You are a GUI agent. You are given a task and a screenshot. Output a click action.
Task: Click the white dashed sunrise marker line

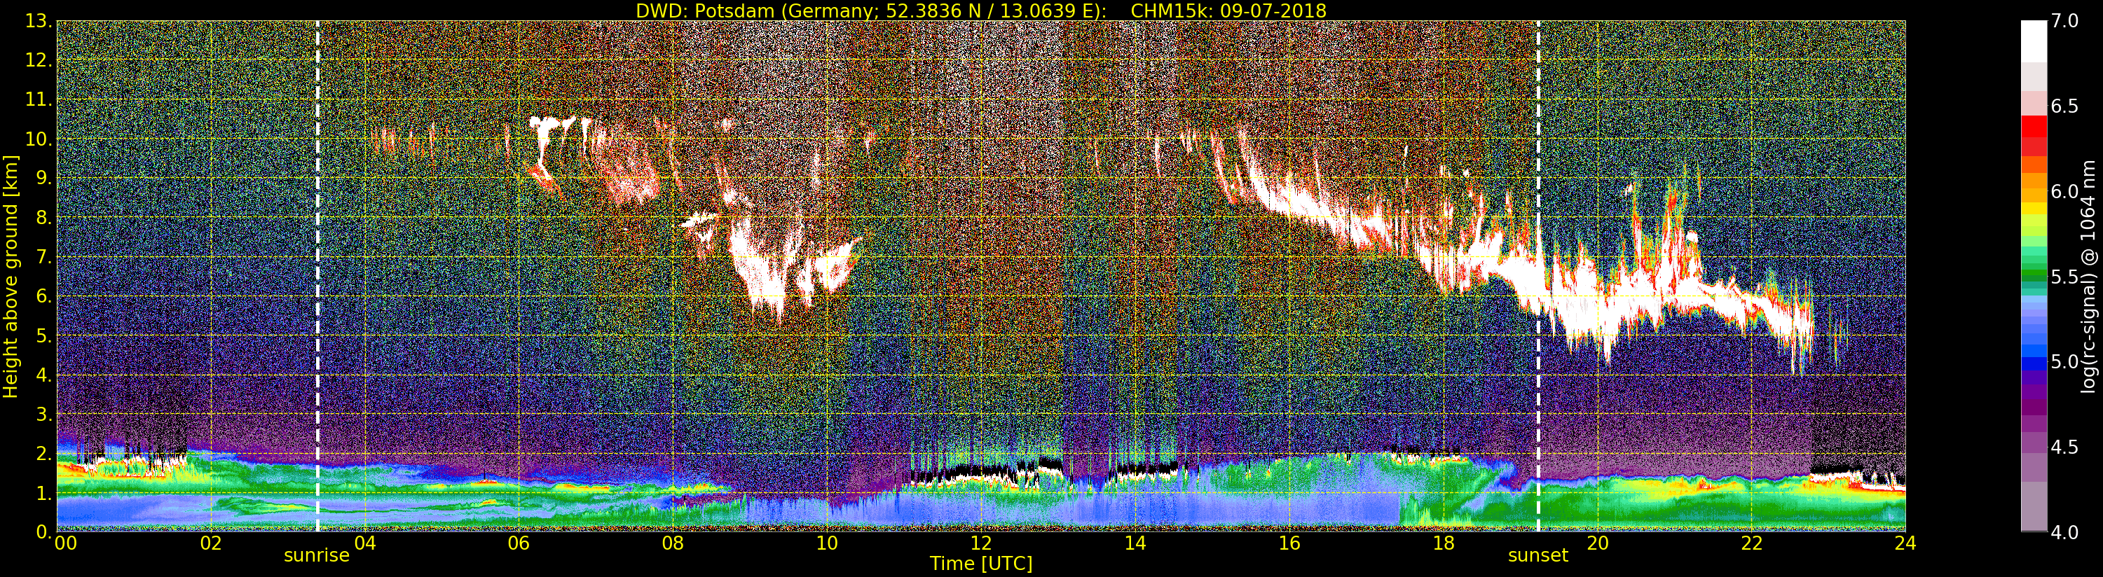click(317, 276)
